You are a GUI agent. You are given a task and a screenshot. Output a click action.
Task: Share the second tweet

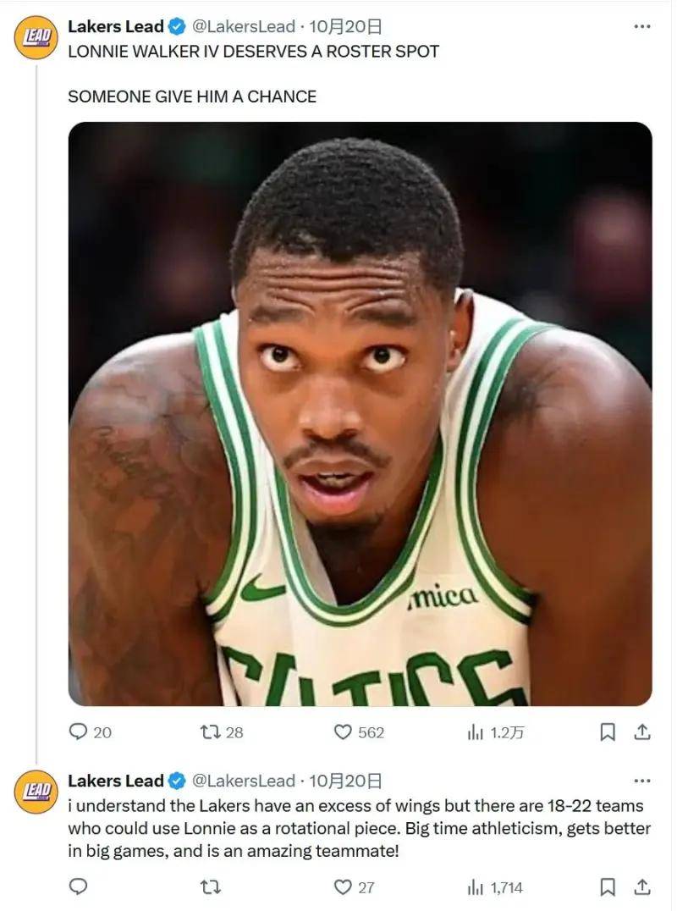[642, 887]
